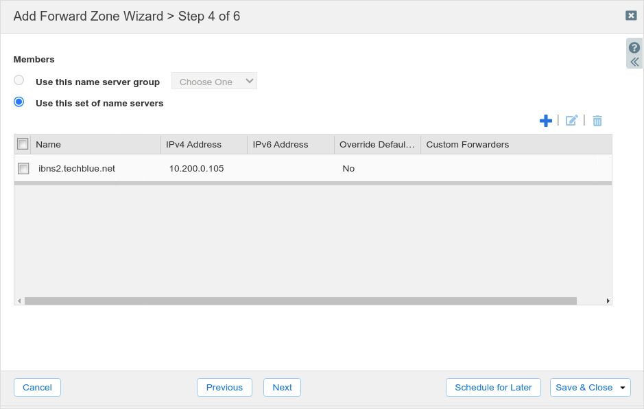Collapse the side help panel with double chevron
The width and height of the screenshot is (644, 409).
click(x=634, y=62)
